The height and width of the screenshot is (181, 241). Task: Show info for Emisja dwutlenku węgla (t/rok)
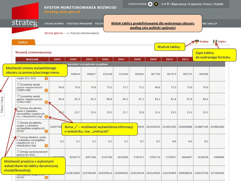(x=46, y=131)
